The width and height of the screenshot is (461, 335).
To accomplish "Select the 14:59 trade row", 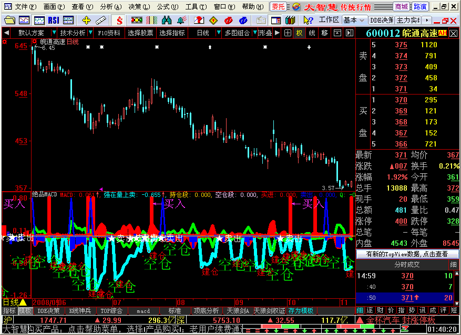I will pyautogui.click(x=405, y=276).
